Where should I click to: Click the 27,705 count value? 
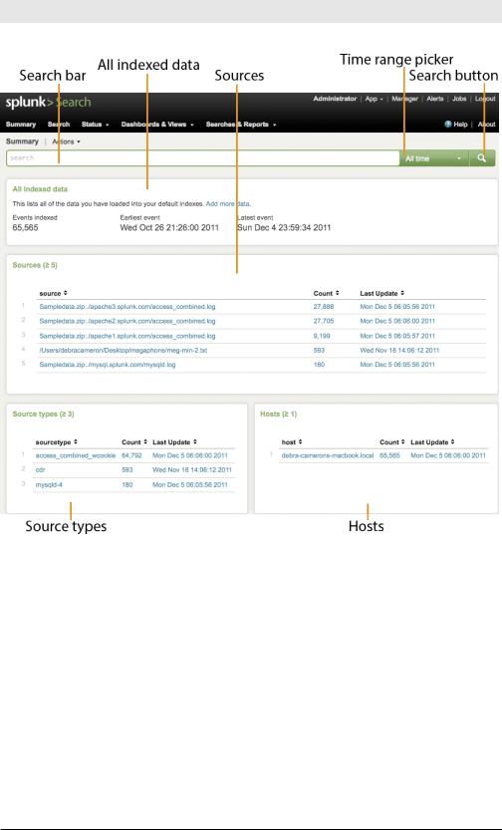coord(324,321)
